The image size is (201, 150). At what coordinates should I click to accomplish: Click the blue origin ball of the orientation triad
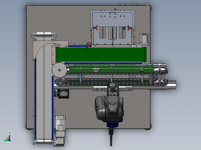pyautogui.click(x=10, y=140)
